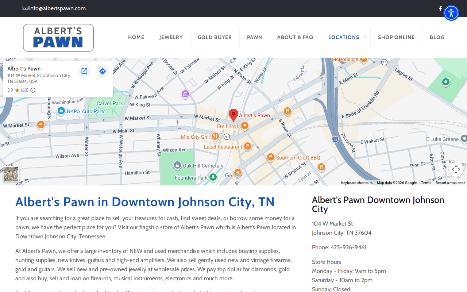The width and height of the screenshot is (467, 292).
Task: Click the rating info circle icon
Action: click(x=33, y=90)
